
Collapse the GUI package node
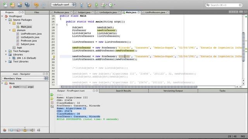coord(10,23)
